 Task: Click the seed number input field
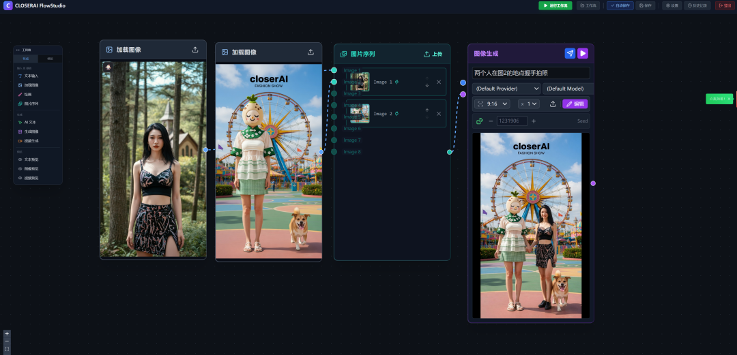(512, 121)
